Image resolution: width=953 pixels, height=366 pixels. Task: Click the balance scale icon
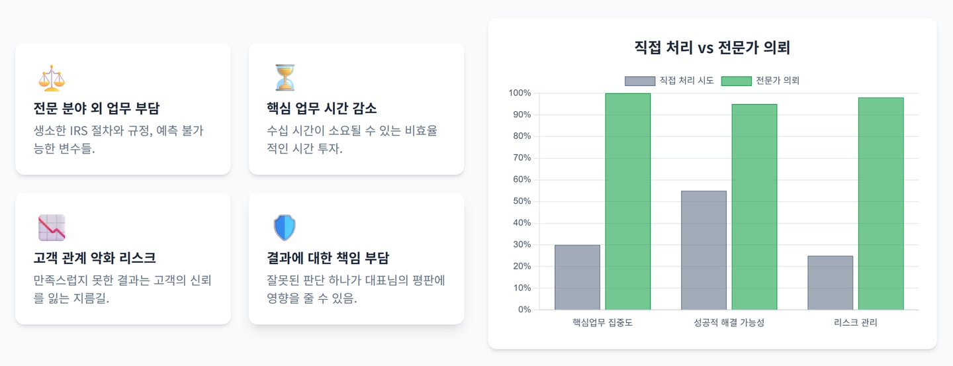tap(52, 78)
